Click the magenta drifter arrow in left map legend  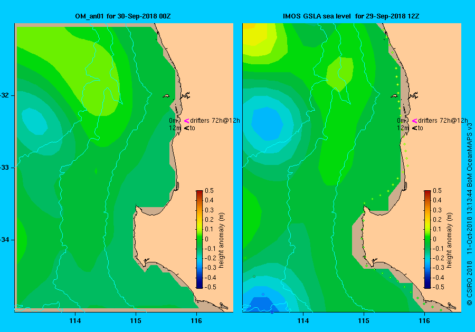click(186, 121)
